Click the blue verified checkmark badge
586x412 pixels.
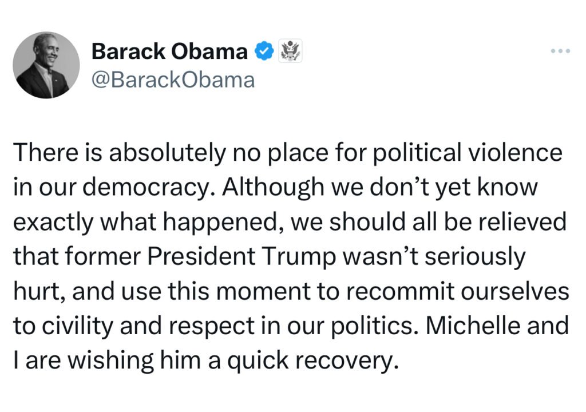point(264,51)
